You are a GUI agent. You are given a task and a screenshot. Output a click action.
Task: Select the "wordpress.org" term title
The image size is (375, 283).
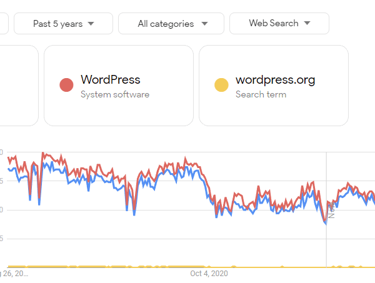click(x=275, y=80)
